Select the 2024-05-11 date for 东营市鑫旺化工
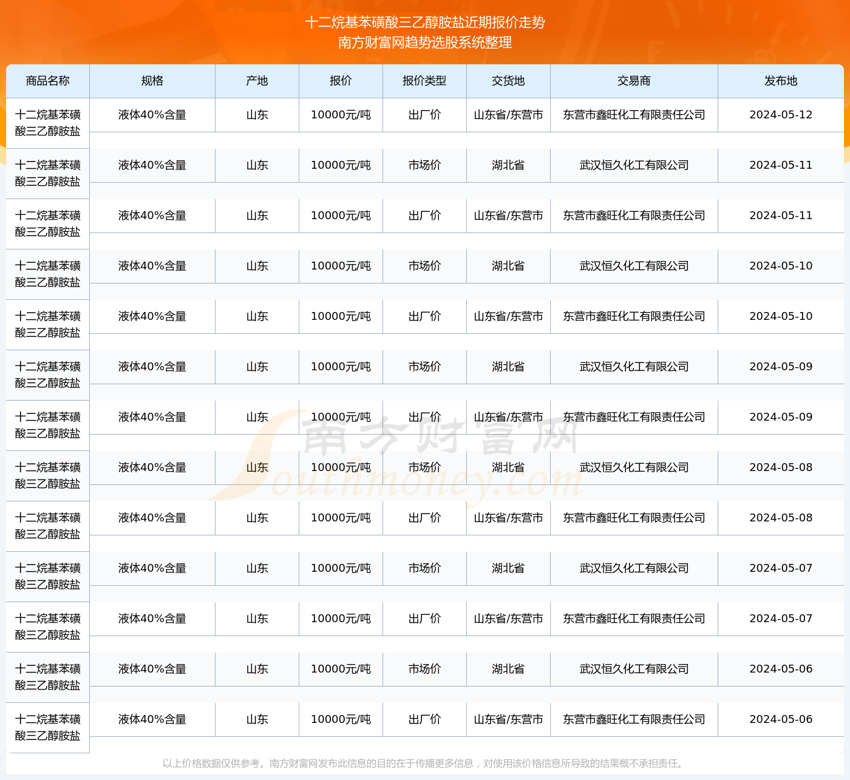The width and height of the screenshot is (850, 780). (x=781, y=215)
